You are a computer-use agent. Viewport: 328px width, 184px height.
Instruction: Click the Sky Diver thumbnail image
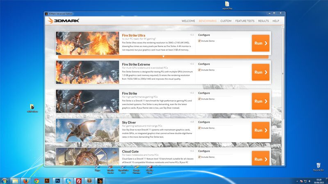(87, 130)
